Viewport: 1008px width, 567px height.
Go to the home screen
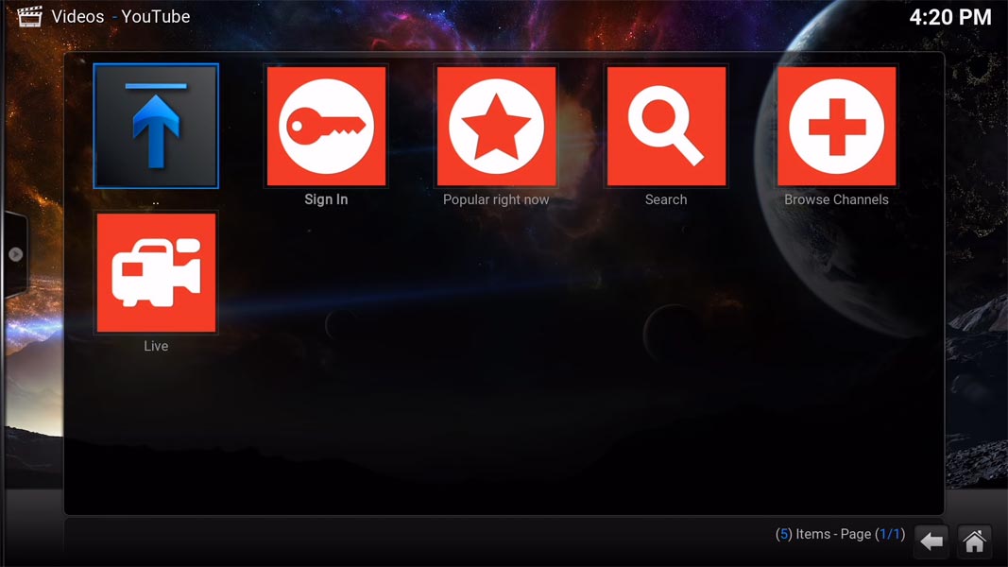pos(975,541)
